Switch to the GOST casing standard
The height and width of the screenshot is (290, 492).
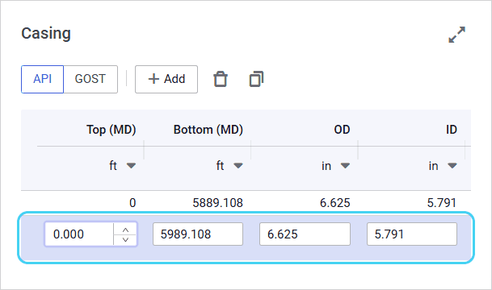point(90,79)
